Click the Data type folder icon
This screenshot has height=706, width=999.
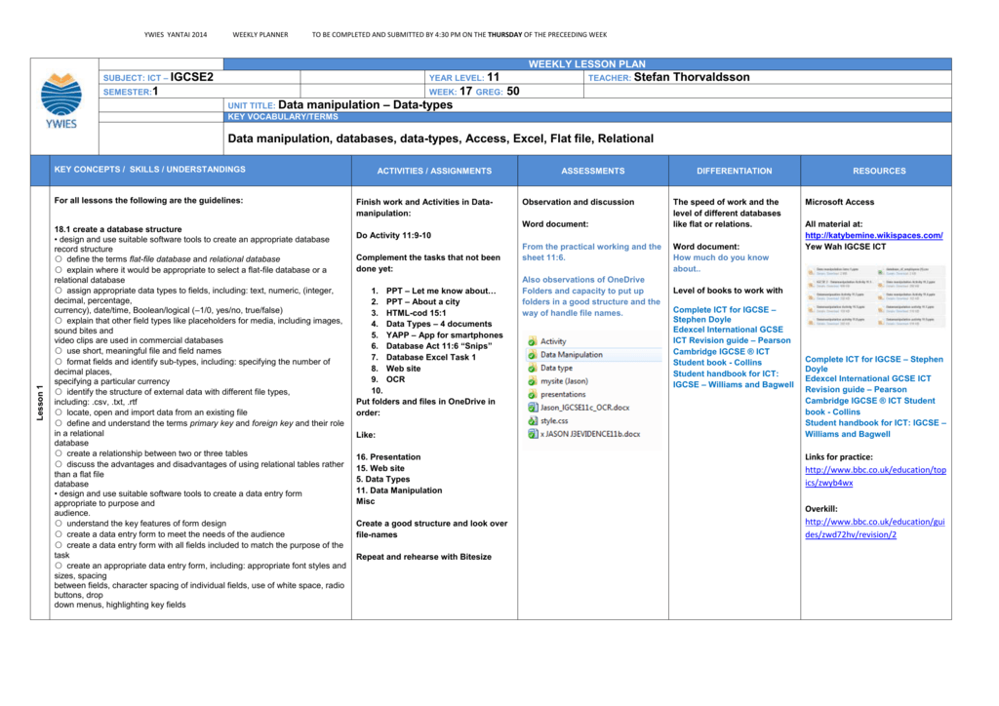(x=532, y=369)
